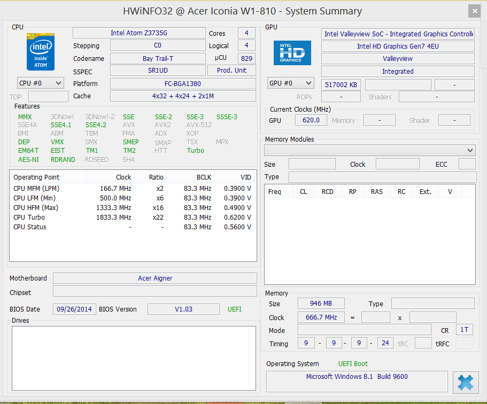
Task: Click the RCD column header
Action: (x=327, y=192)
